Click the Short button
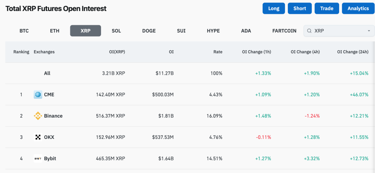The image size is (375, 173). pyautogui.click(x=300, y=8)
